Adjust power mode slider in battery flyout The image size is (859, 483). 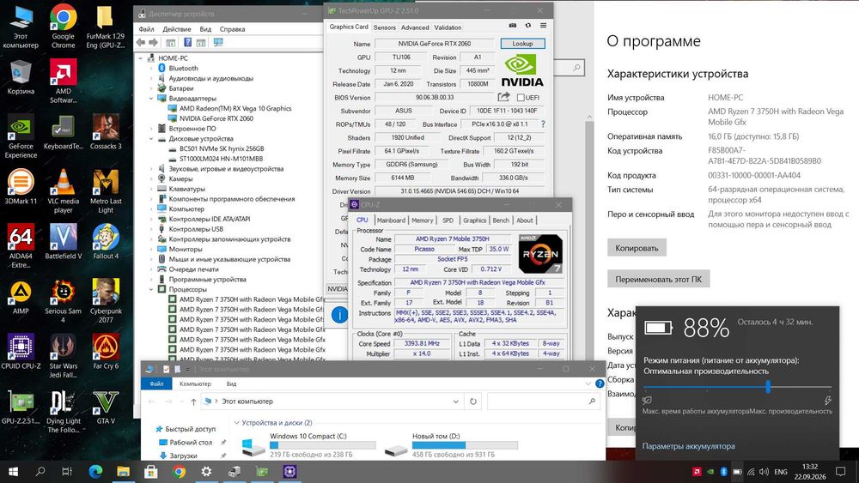[x=768, y=387]
